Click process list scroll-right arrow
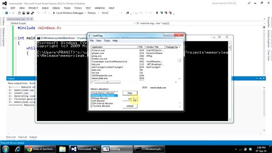 [176, 82]
